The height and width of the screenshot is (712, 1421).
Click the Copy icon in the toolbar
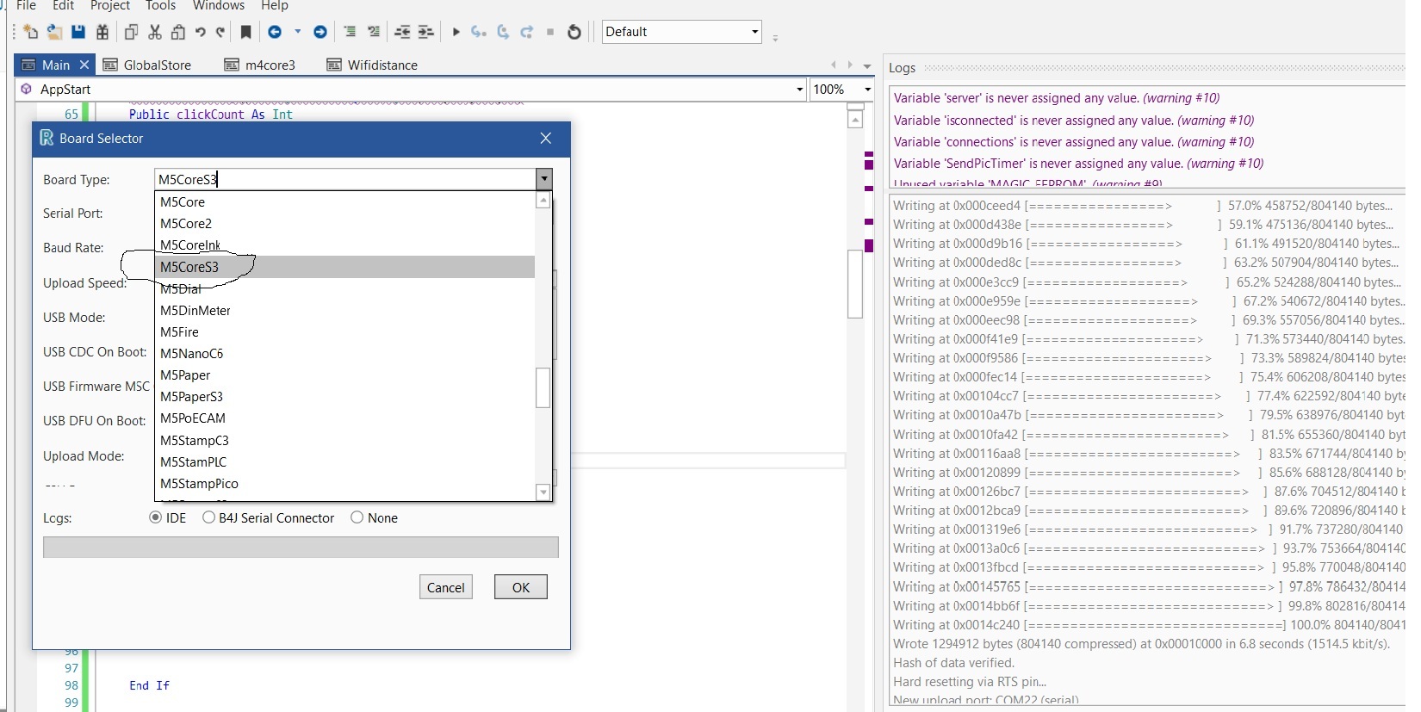131,32
